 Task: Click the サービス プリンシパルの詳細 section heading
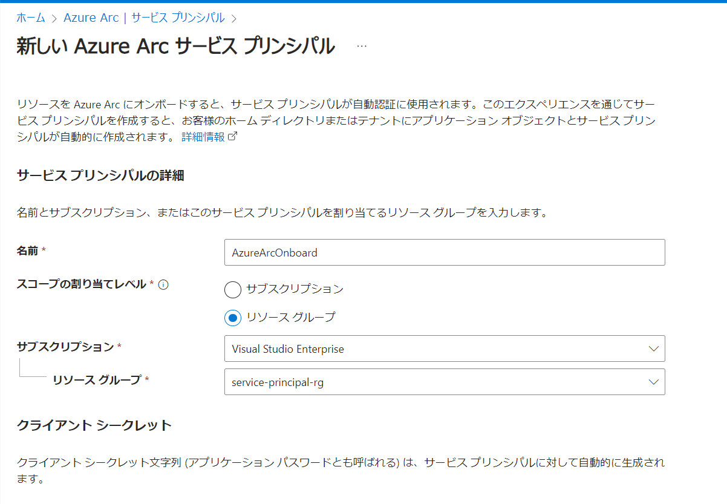[x=100, y=176]
